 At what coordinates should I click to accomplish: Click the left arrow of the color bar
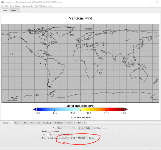tap(35, 109)
